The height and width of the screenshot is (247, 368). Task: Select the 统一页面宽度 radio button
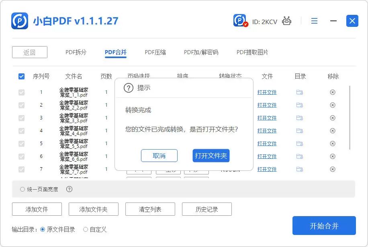point(22,188)
